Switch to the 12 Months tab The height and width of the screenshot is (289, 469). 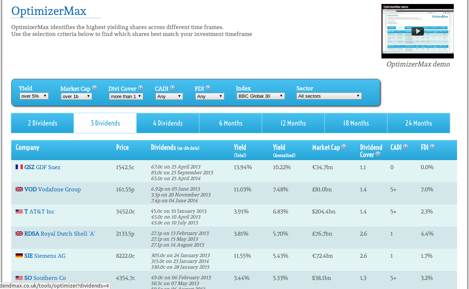click(x=293, y=123)
